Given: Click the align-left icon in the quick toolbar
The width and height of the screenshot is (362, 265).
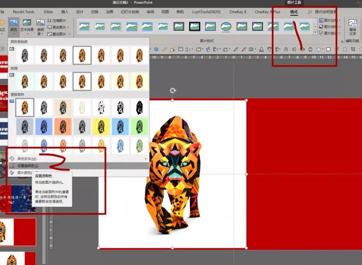Looking at the screenshot, I should point(278,49).
